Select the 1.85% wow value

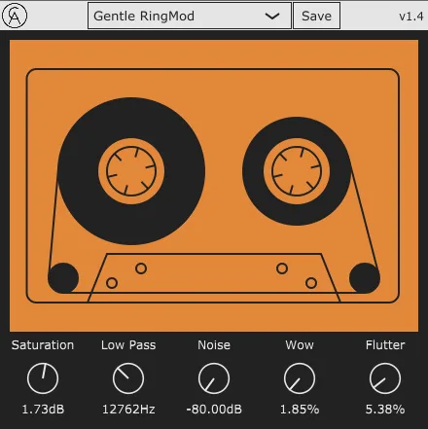tap(300, 410)
